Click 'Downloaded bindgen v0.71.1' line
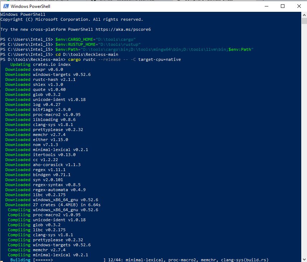The image size is (307, 262). click(38, 175)
